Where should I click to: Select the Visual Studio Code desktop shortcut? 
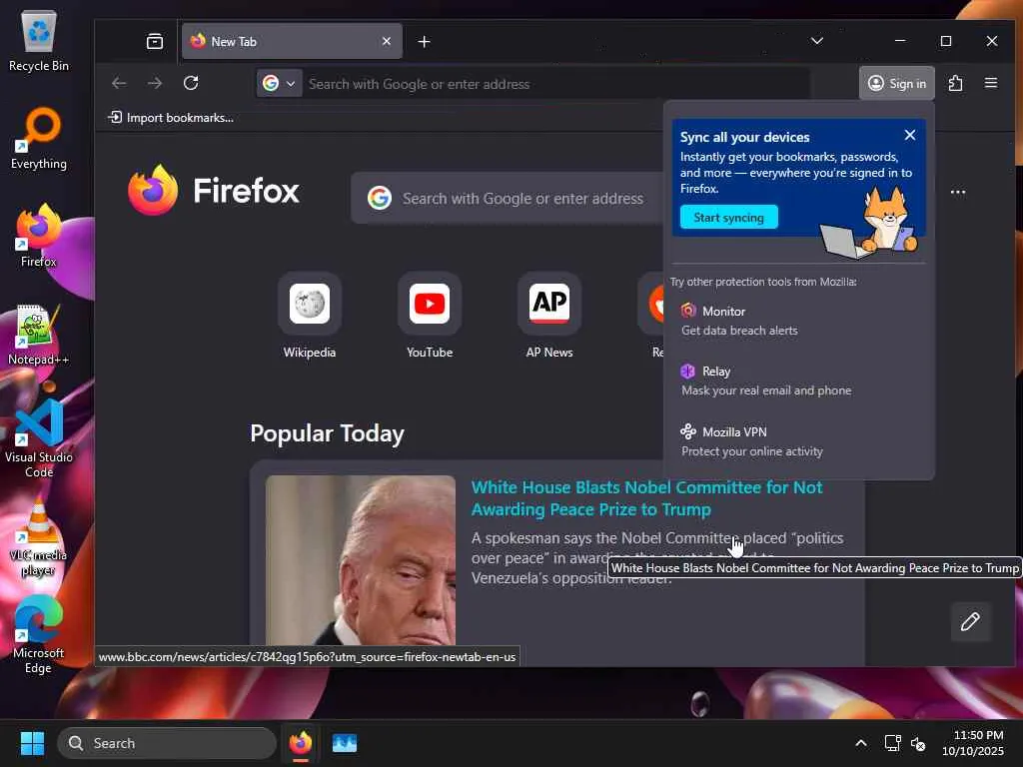pos(39,438)
